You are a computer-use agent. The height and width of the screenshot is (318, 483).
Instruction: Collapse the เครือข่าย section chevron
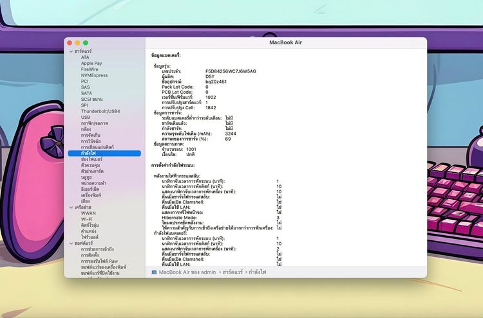coord(70,208)
